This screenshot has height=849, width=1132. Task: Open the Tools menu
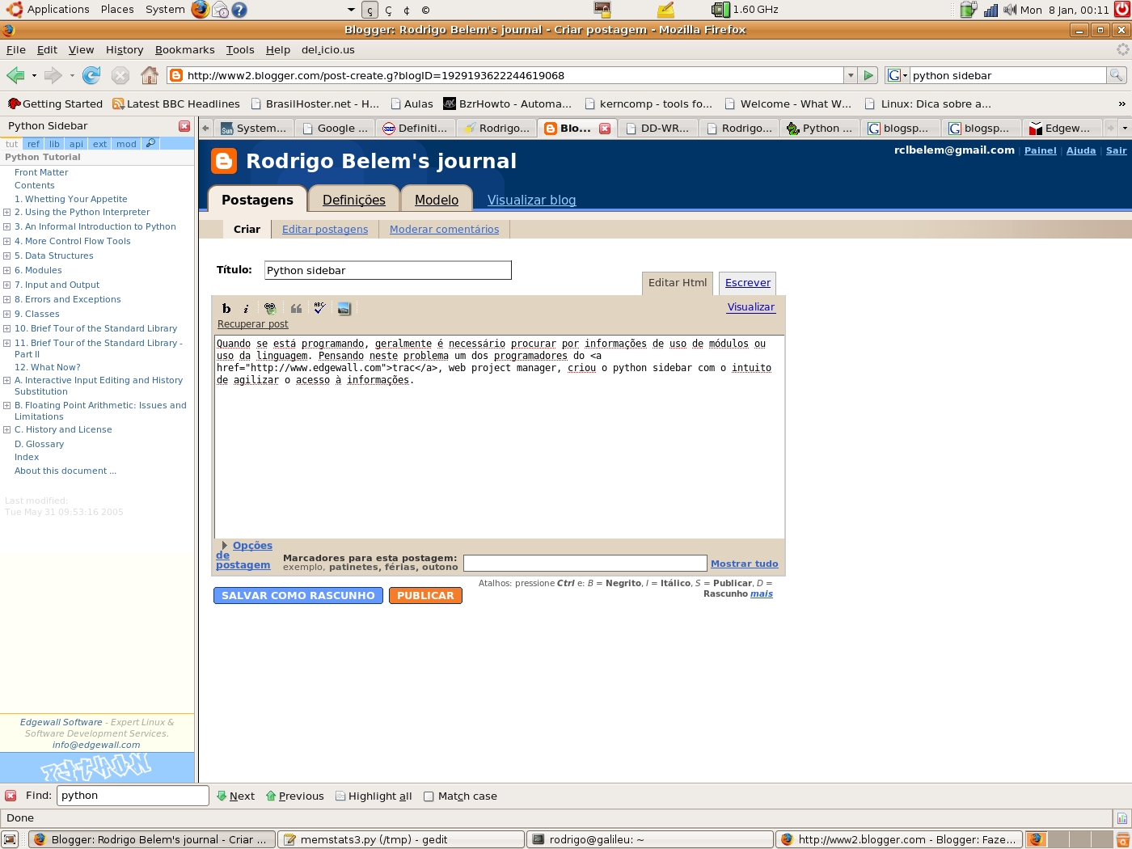[240, 49]
